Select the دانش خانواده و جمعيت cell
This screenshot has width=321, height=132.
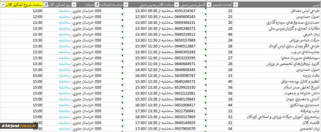[277, 93]
